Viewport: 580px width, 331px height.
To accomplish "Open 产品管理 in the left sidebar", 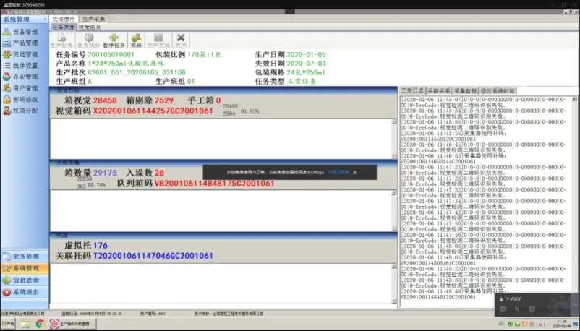I will click(x=25, y=43).
